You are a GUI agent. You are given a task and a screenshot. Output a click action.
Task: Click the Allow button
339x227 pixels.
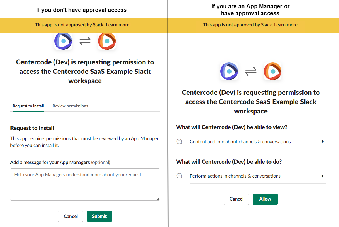[265, 199]
